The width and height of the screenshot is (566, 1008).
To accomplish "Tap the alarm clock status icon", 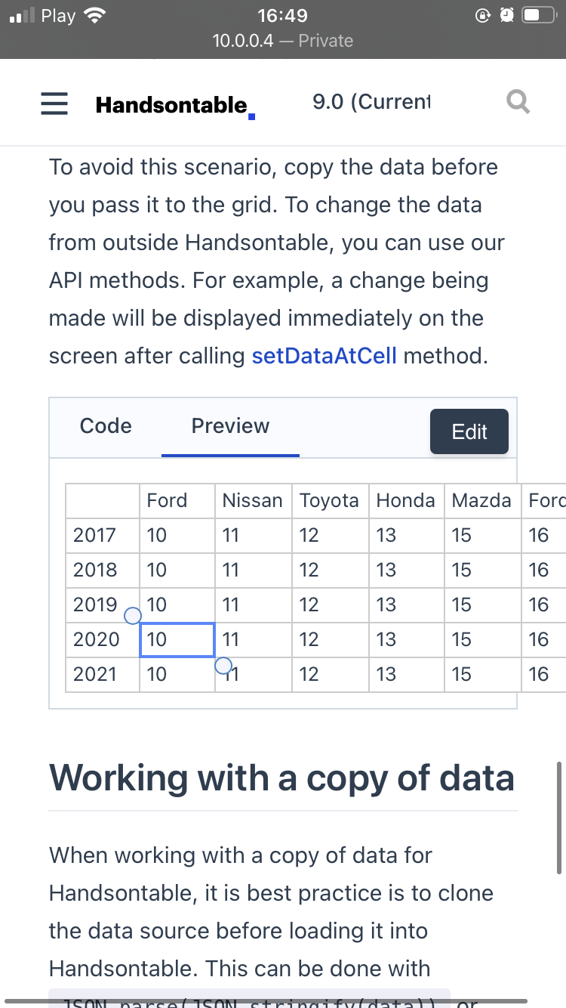I will [x=506, y=14].
